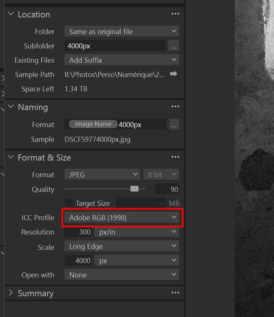
Task: Click the scale size field 4000
Action: click(78, 260)
